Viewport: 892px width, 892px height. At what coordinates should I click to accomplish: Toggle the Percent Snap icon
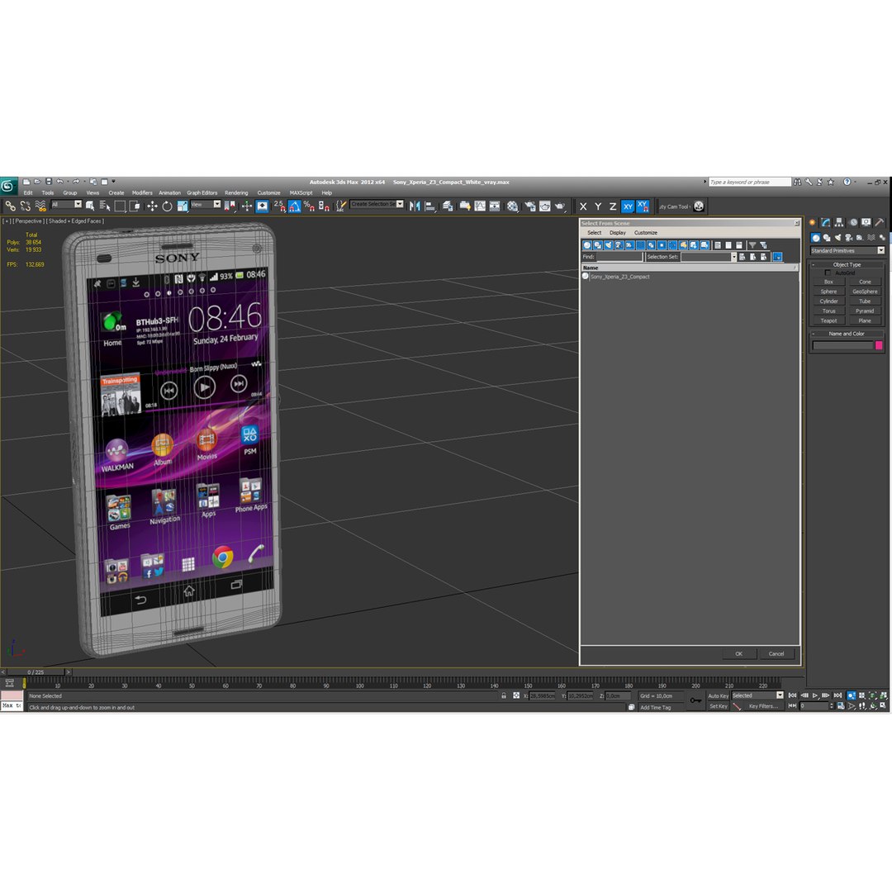tap(309, 206)
